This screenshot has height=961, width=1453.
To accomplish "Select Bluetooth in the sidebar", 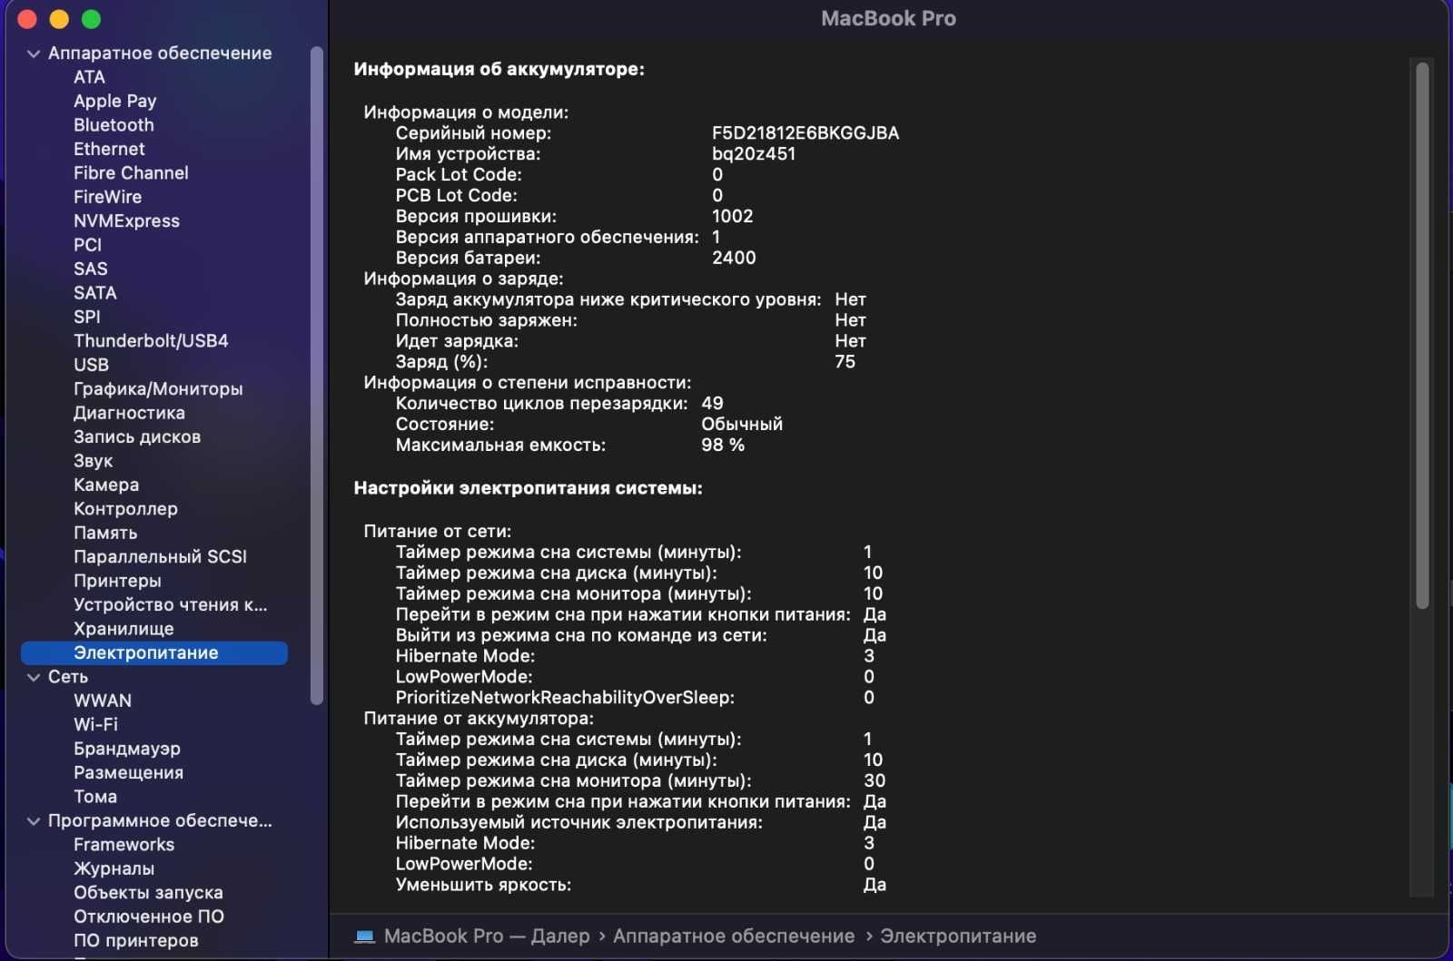I will [114, 125].
